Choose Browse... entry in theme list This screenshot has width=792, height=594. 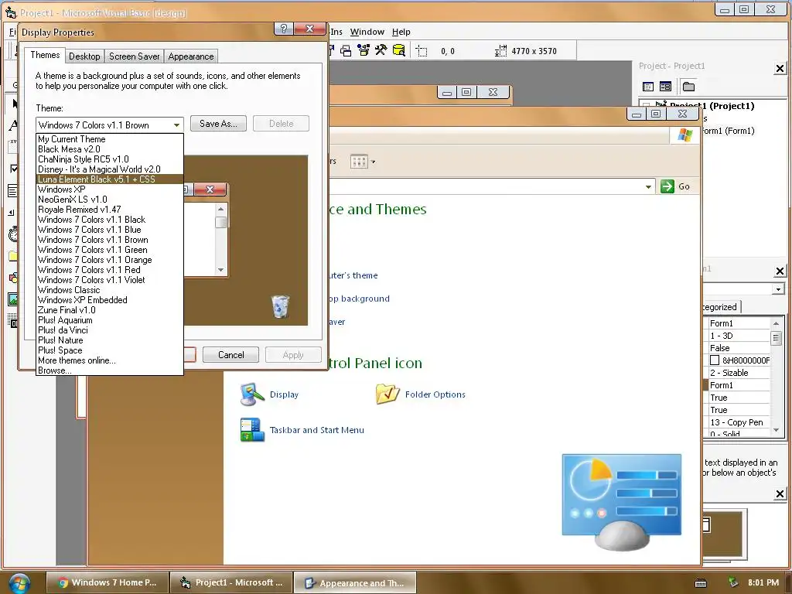click(x=110, y=370)
